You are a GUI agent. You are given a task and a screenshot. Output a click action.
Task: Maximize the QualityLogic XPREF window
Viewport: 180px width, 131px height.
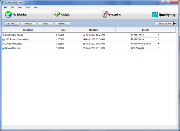coord(168,2)
